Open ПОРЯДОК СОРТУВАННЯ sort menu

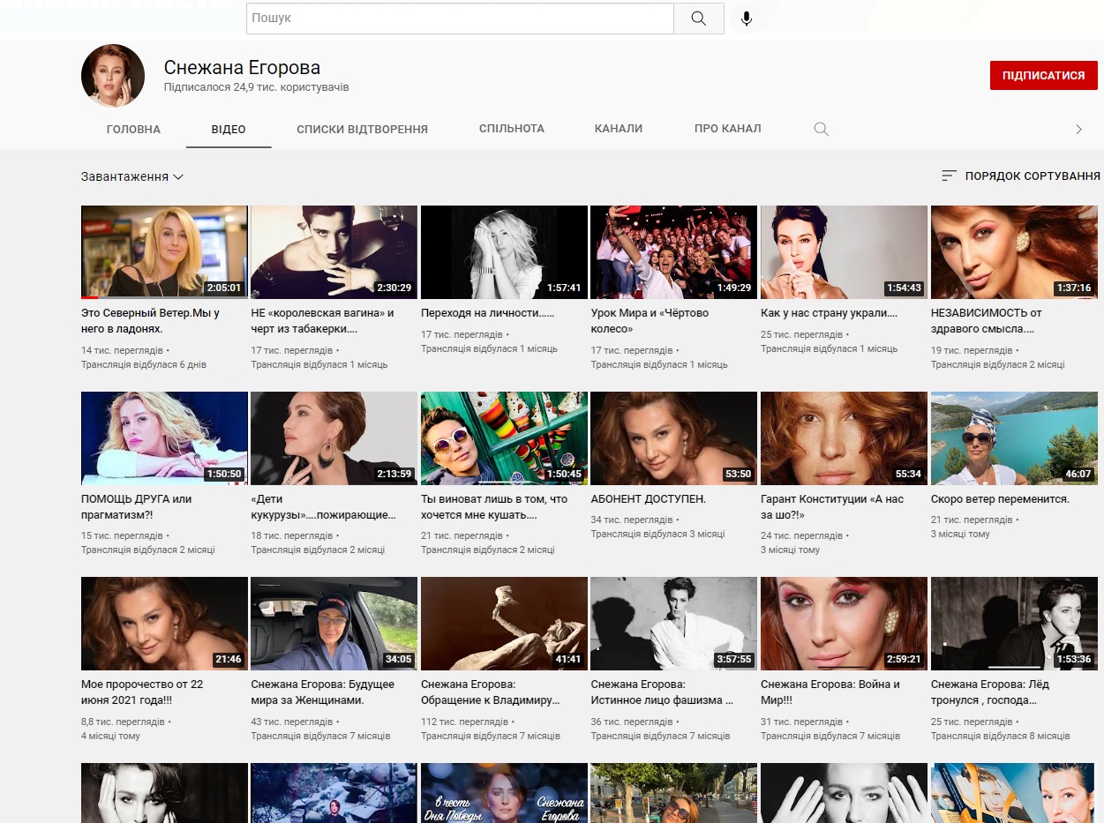click(1021, 176)
